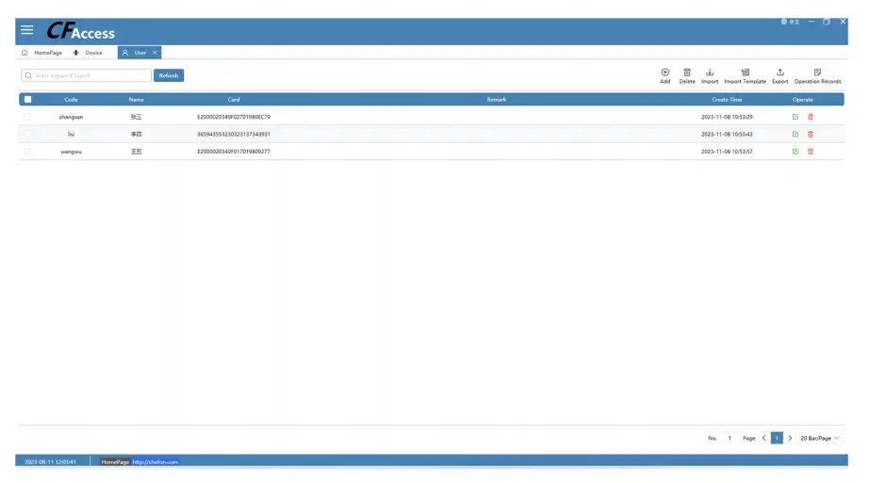Switch to the HomePage tab

coord(42,53)
